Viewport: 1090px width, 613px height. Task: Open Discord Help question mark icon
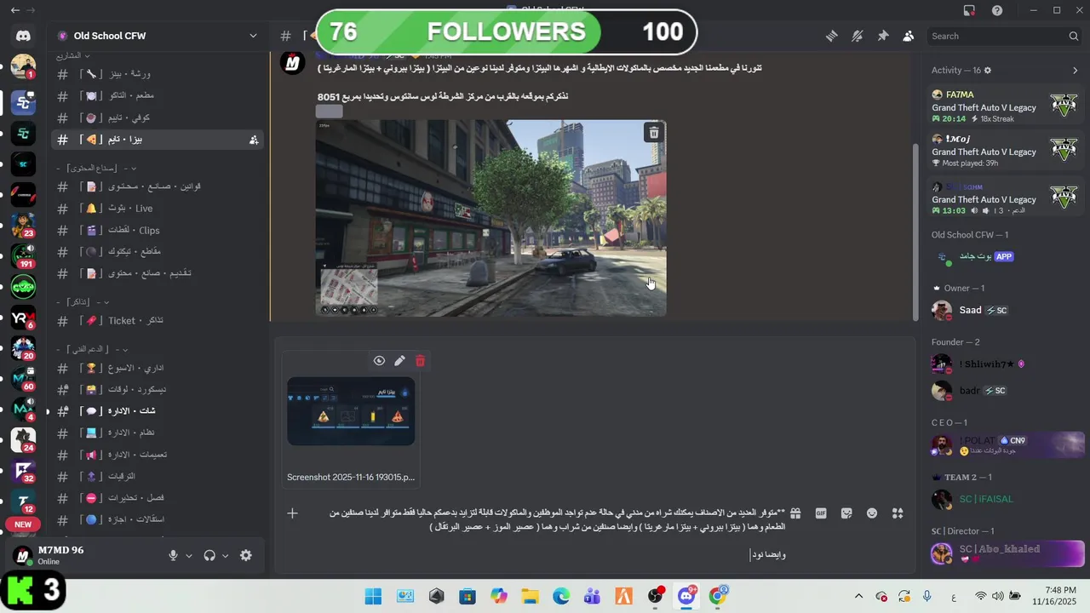coord(997,10)
